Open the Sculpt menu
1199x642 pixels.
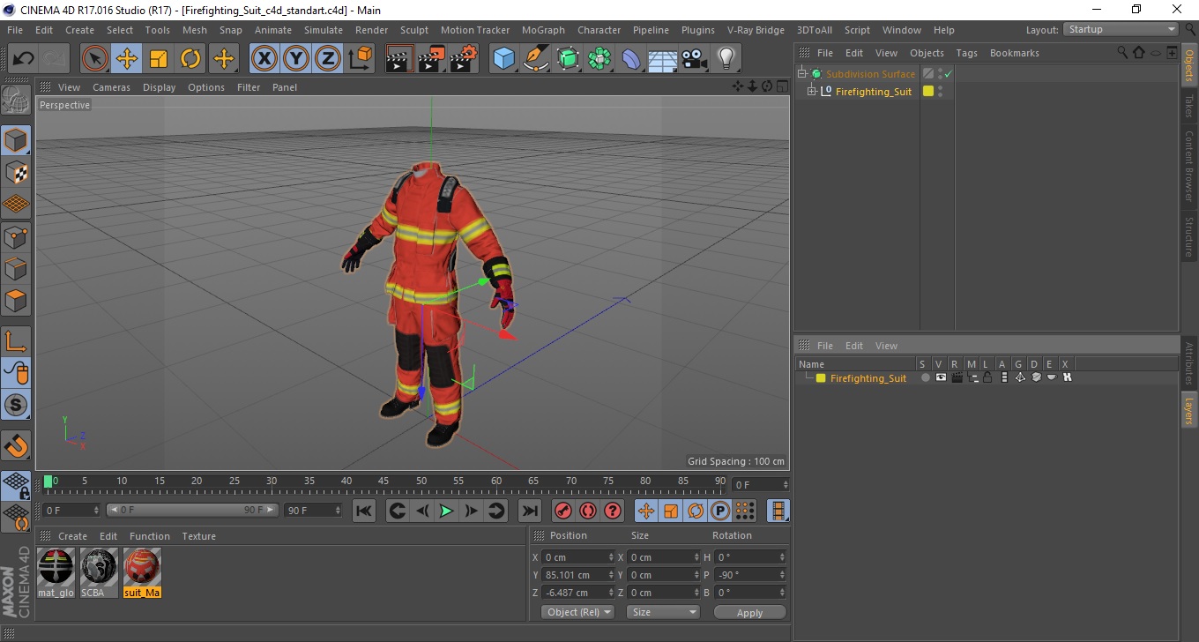coord(414,30)
